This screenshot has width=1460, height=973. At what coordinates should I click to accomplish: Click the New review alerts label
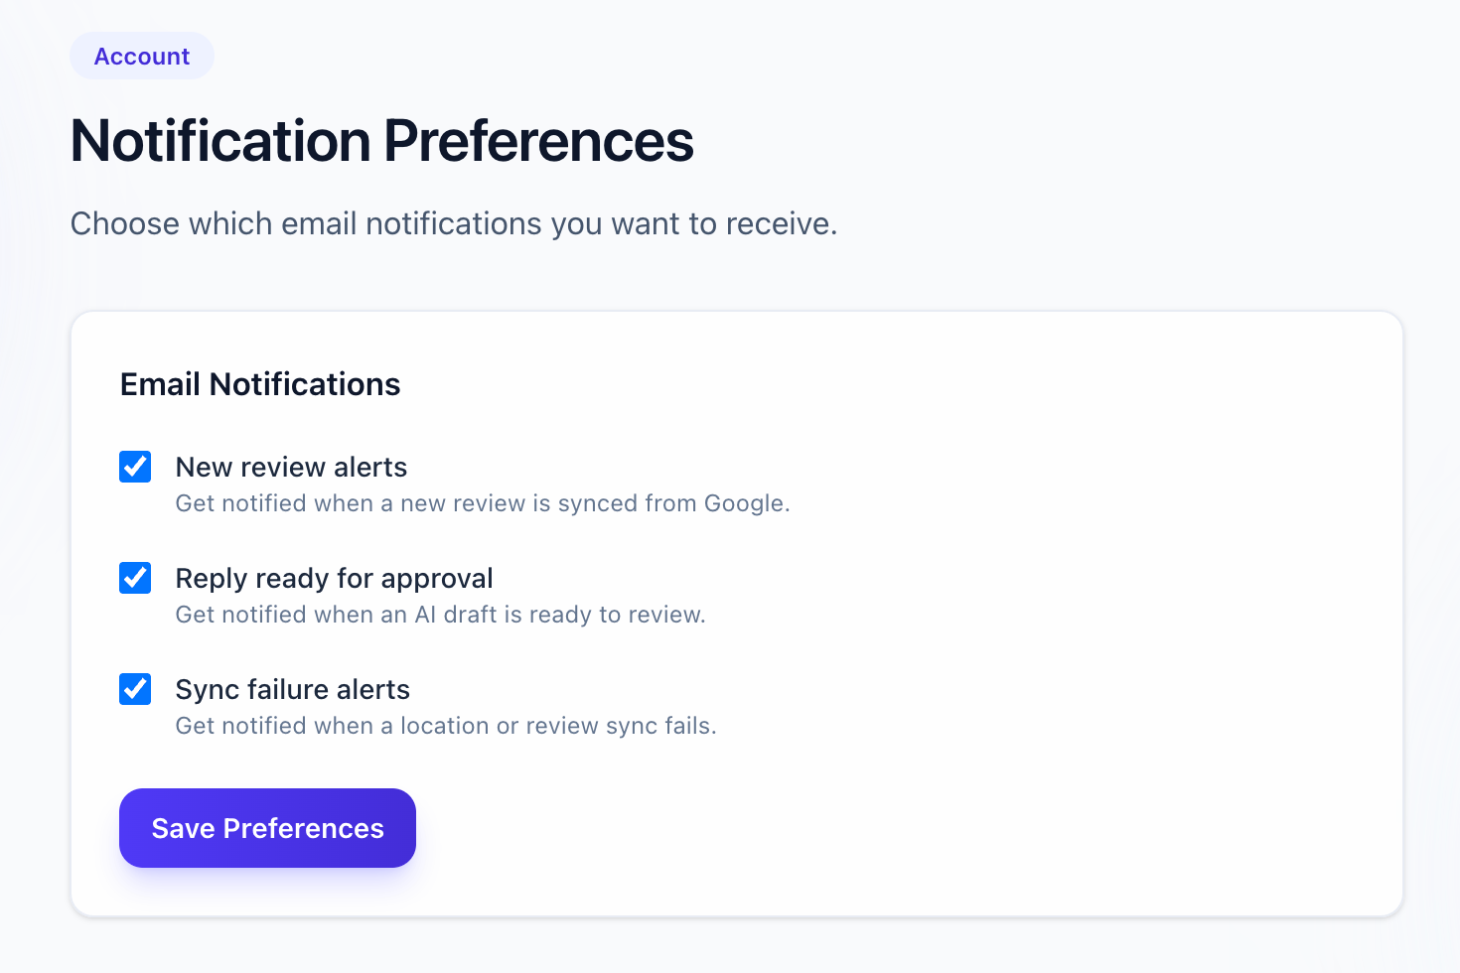click(x=291, y=467)
